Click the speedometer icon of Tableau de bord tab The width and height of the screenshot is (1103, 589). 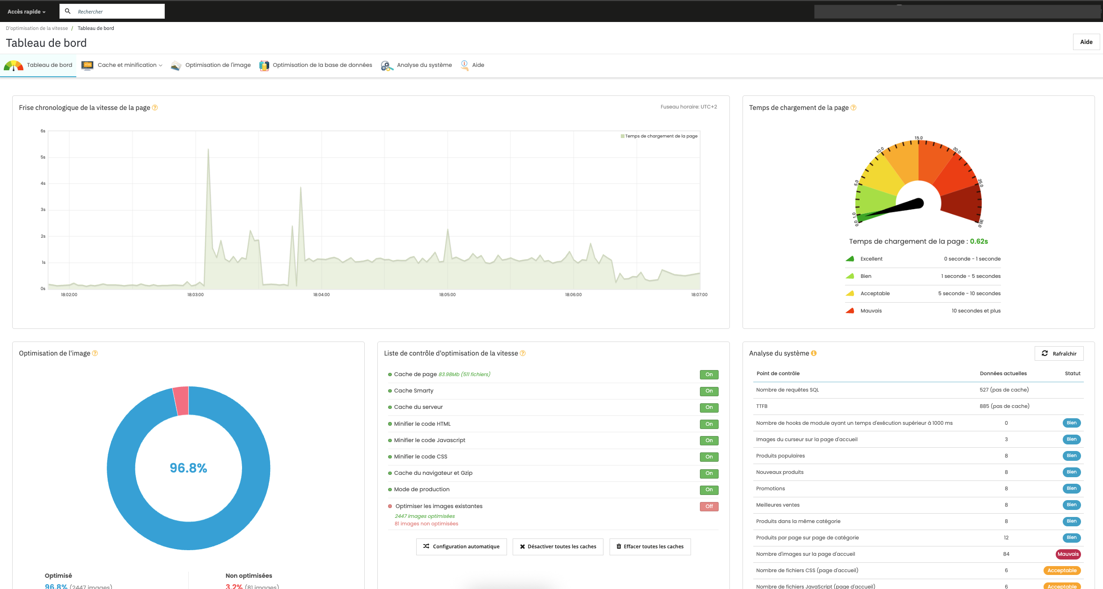tap(14, 65)
